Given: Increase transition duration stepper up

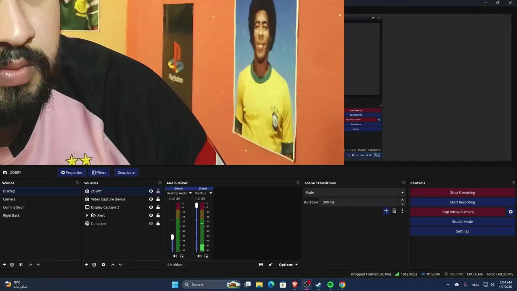Looking at the screenshot, I should (x=402, y=200).
